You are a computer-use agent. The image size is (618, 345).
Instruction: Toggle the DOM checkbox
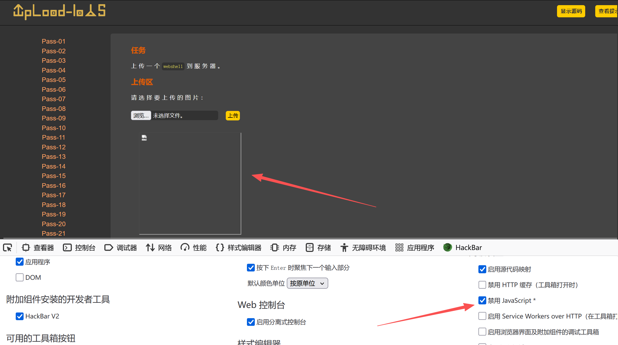pos(20,277)
